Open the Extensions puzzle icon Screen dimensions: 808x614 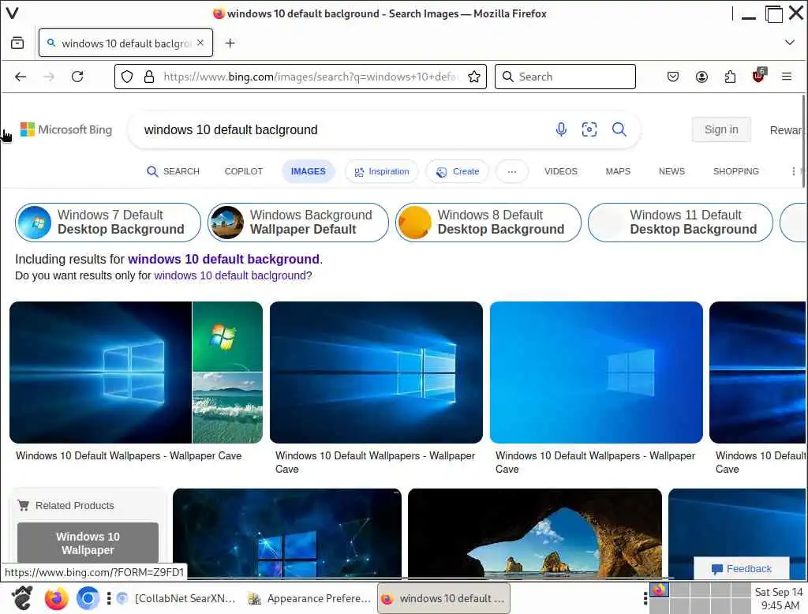point(730,77)
